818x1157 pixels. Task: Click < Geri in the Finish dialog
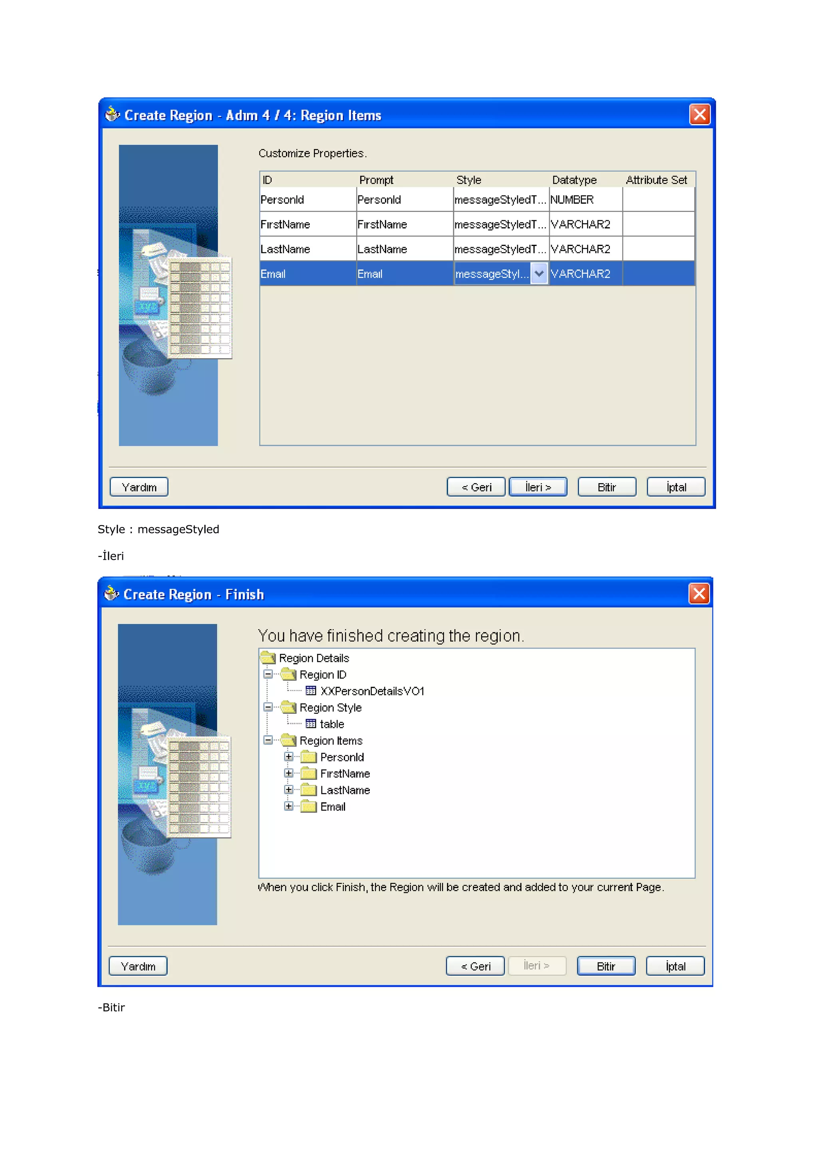pos(475,966)
